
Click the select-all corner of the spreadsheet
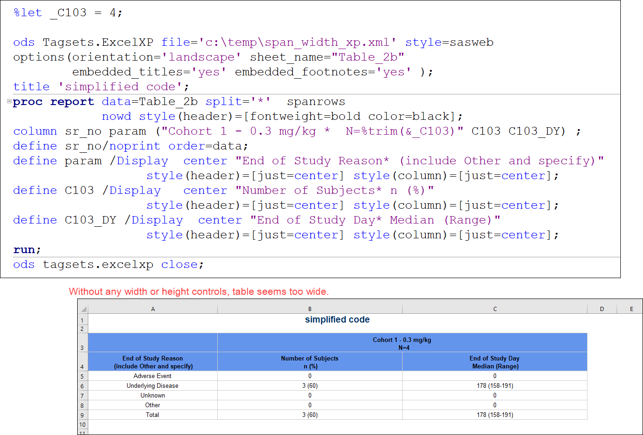[x=82, y=308]
